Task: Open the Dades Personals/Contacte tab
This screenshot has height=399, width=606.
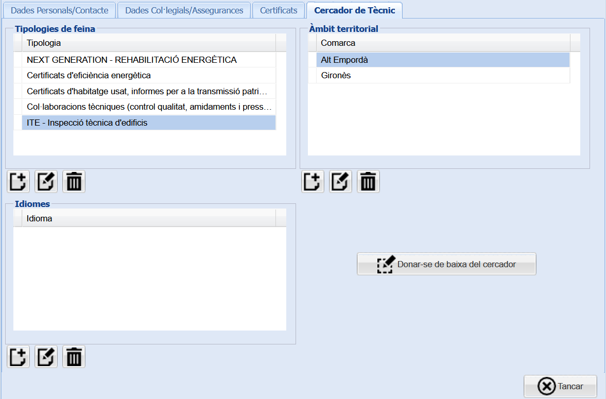Action: tap(60, 10)
